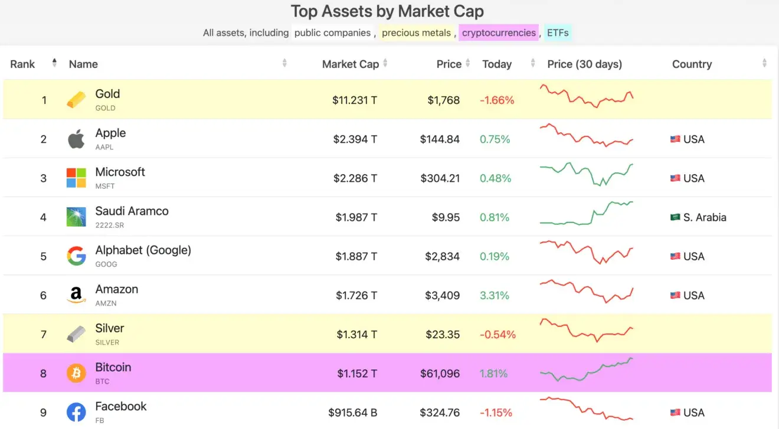View Bitcoin's 30-day price sparkline chart
The height and width of the screenshot is (429, 779).
click(x=587, y=370)
